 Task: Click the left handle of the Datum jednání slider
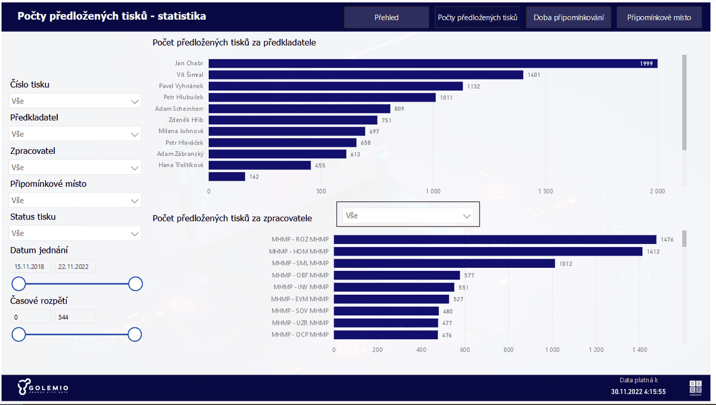coord(18,284)
